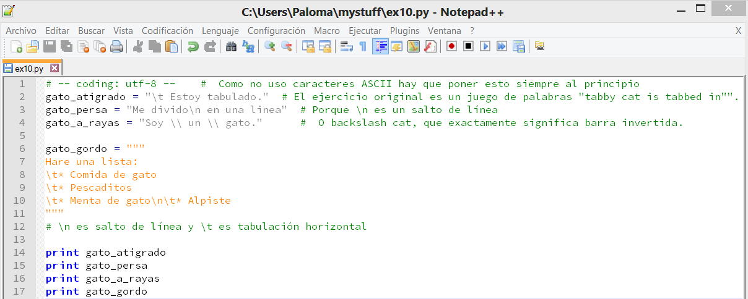Click the Open file folder icon
This screenshot has height=299, width=748.
[33, 46]
